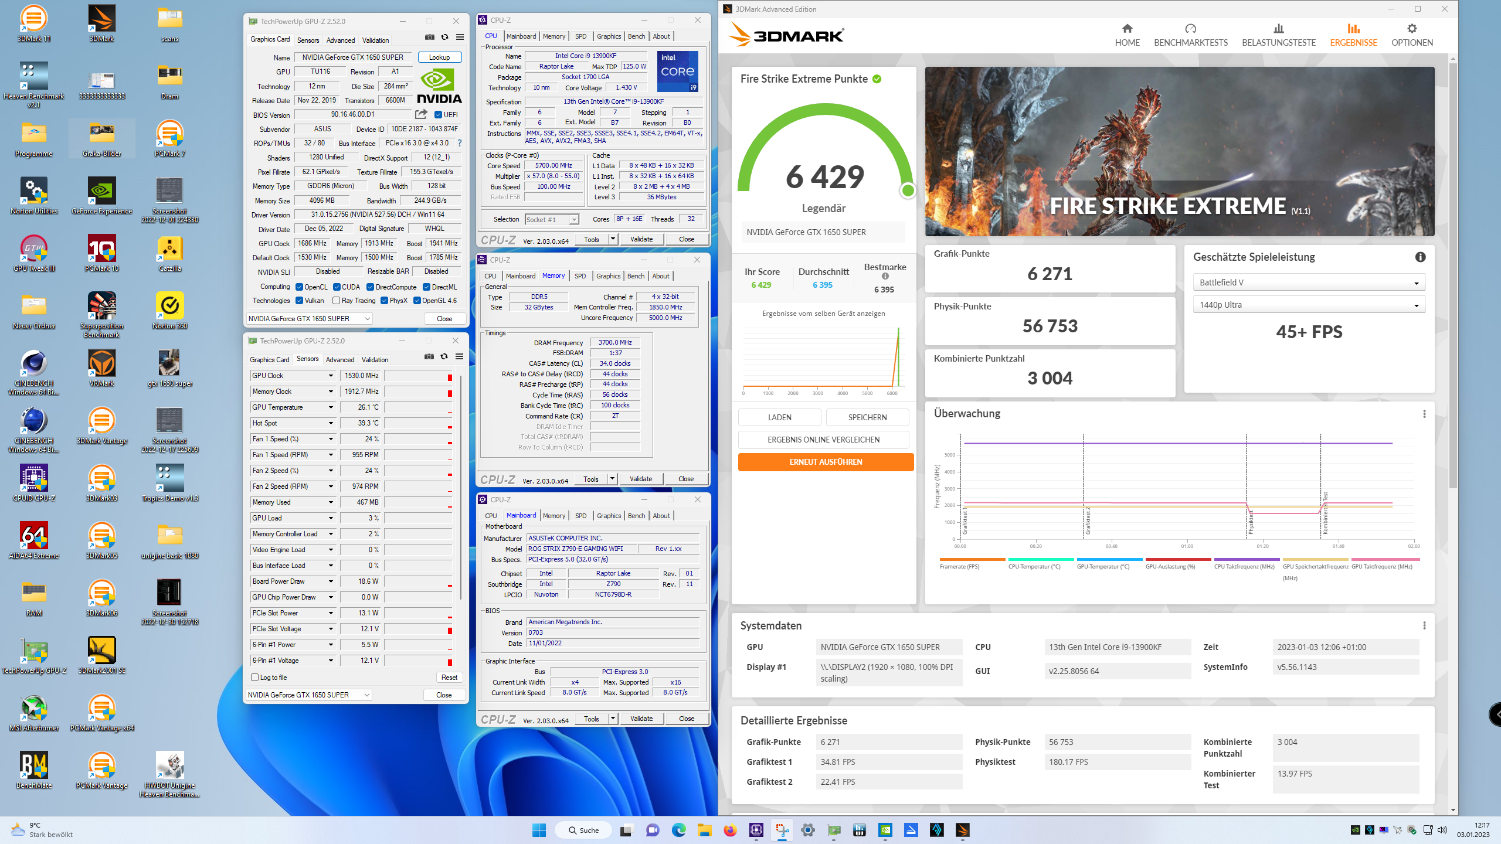The width and height of the screenshot is (1501, 844).
Task: Open Firefox from the taskbar
Action: tap(730, 830)
